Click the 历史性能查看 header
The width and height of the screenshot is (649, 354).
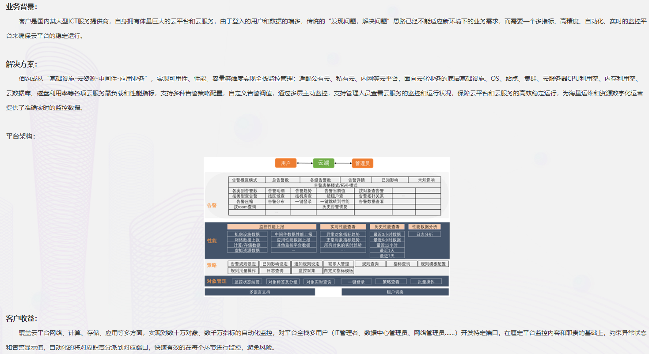point(387,226)
